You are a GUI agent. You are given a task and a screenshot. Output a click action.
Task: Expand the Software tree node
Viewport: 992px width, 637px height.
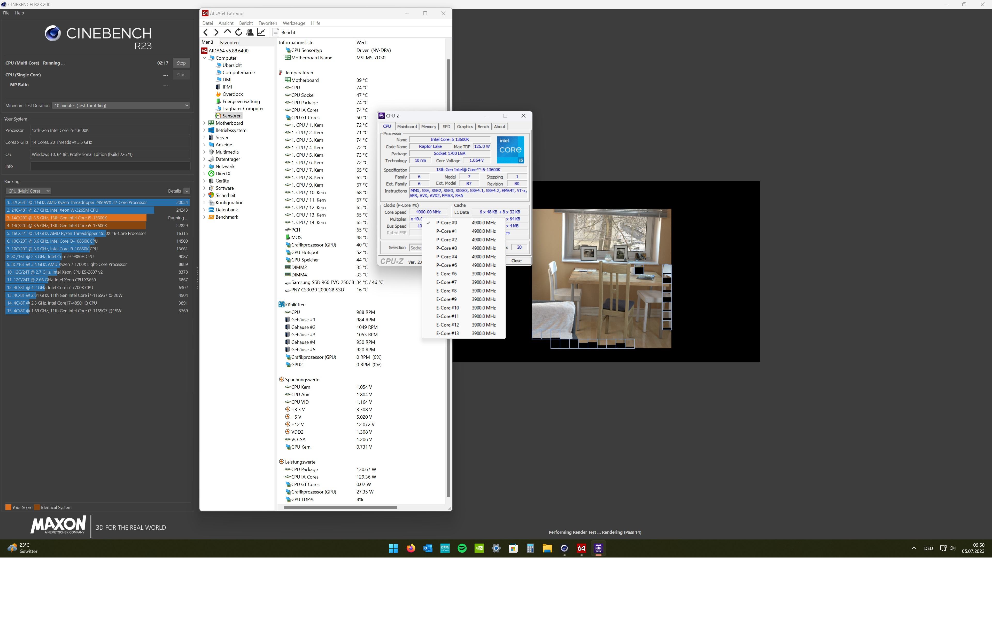(x=204, y=188)
